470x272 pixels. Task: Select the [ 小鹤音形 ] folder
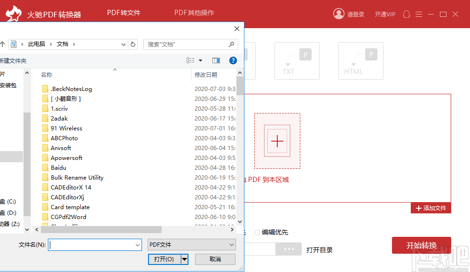[66, 99]
